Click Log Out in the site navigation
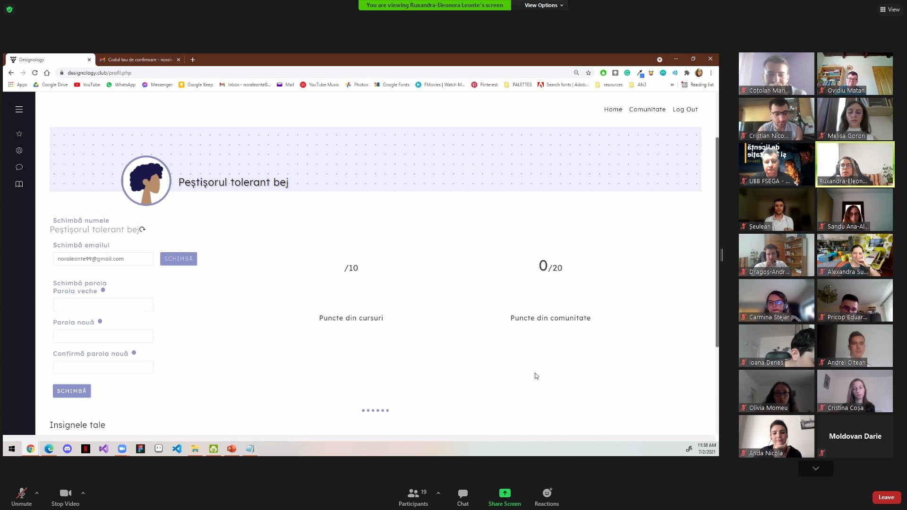 pos(685,109)
